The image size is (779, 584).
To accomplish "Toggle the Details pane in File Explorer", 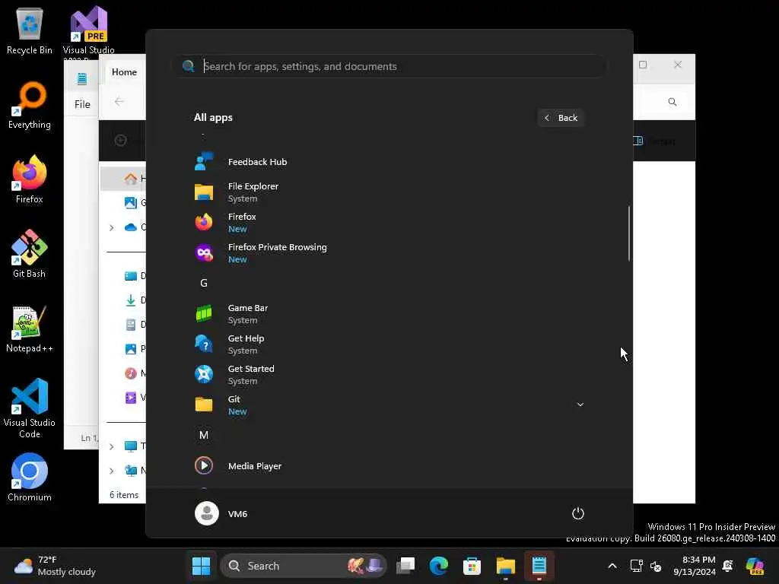I will (x=655, y=141).
